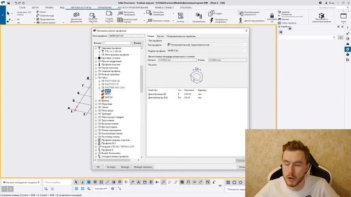
Task: Expand the Сфера tree node
Action: pos(96,107)
